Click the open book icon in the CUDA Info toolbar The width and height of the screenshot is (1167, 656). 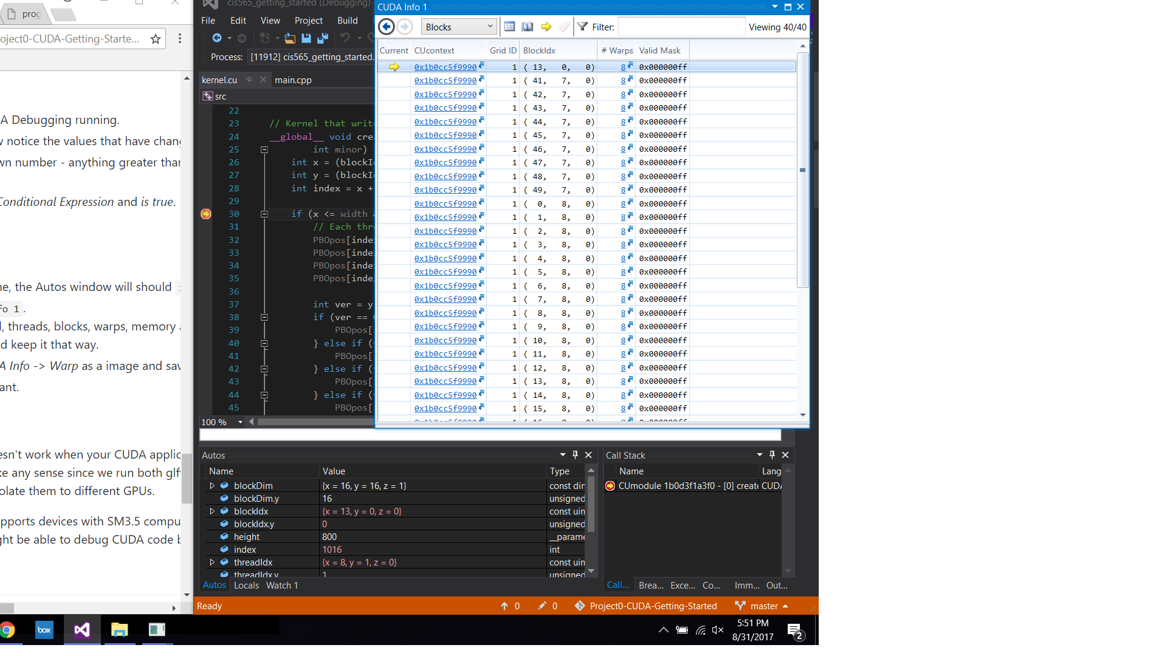[528, 27]
